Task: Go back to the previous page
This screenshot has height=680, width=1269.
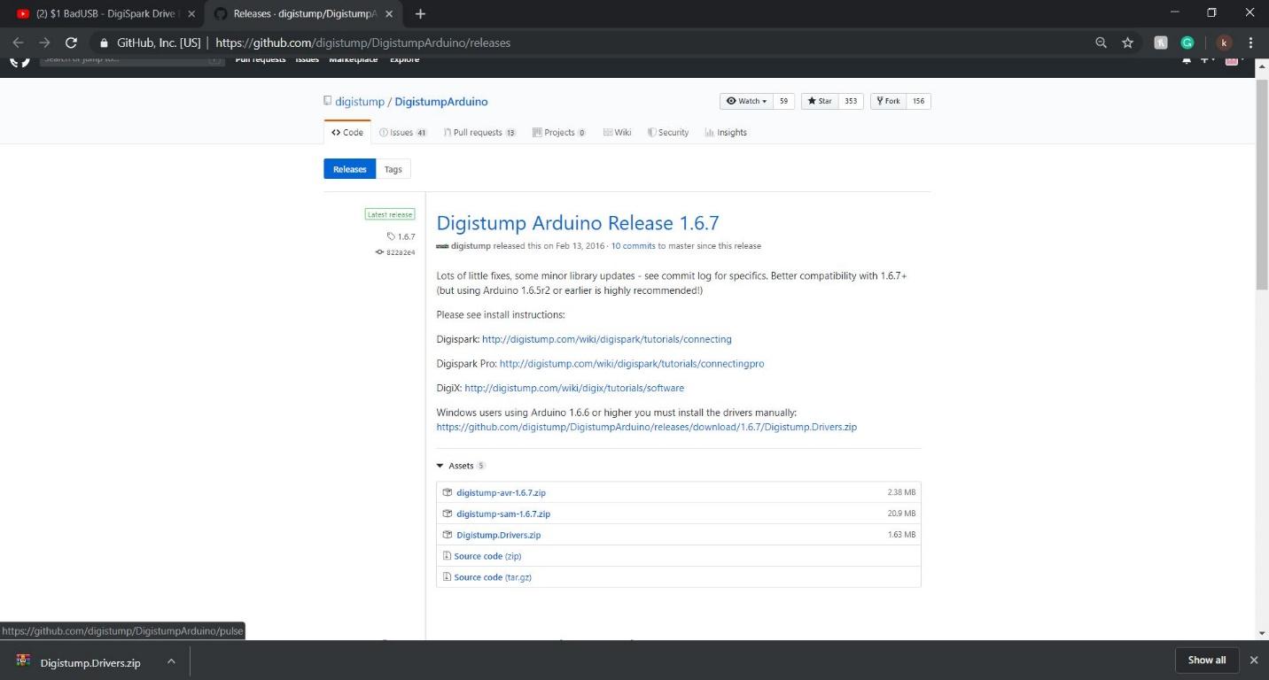Action: [x=18, y=42]
